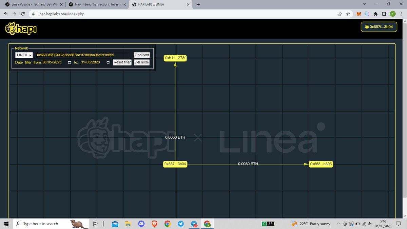Share this page icon
407x229 pixels.
click(x=340, y=14)
